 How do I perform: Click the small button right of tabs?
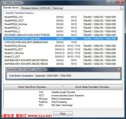click(122, 8)
